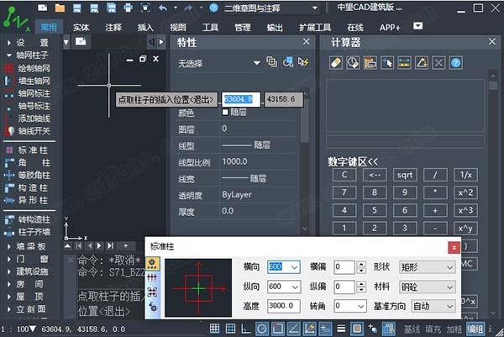Expand 建筑设施 section in left sidebar
The image size is (504, 337).
(9, 271)
